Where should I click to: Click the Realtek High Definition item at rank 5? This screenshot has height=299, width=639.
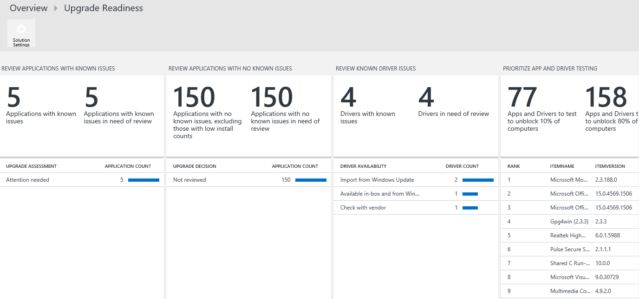[x=569, y=235]
